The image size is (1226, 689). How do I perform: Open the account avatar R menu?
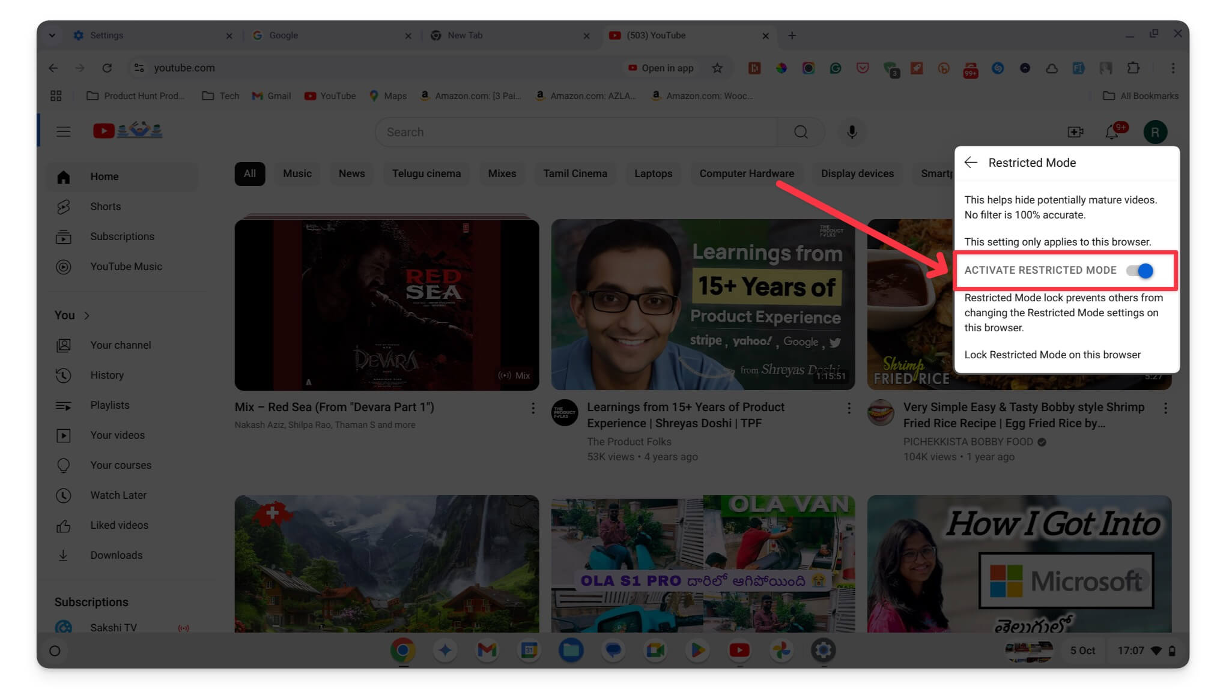coord(1155,132)
